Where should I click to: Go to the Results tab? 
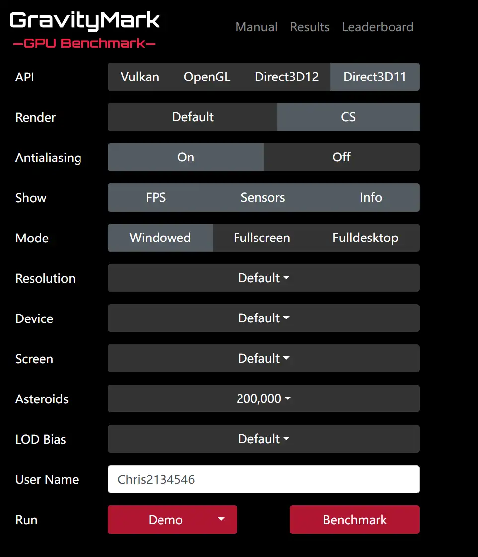[310, 27]
